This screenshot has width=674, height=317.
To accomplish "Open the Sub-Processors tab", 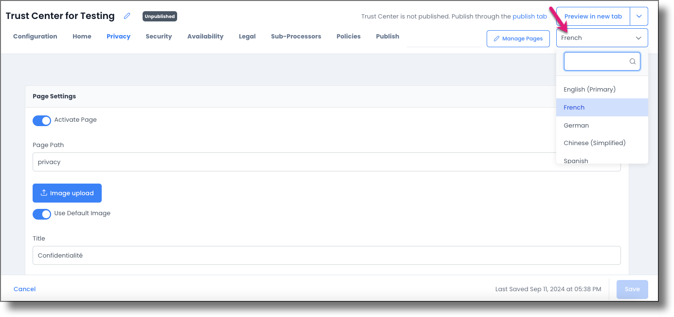I will click(x=296, y=36).
